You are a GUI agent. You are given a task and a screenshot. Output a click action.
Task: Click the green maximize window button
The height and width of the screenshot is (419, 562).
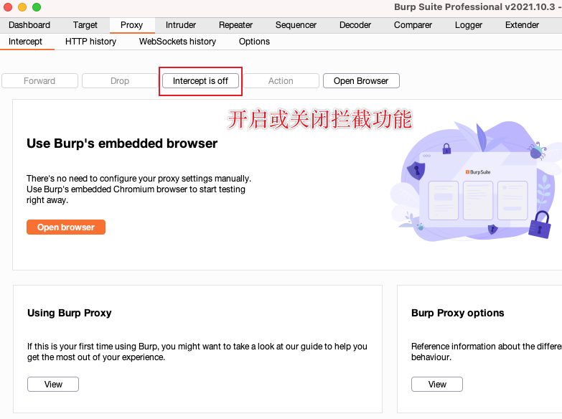pyautogui.click(x=37, y=6)
